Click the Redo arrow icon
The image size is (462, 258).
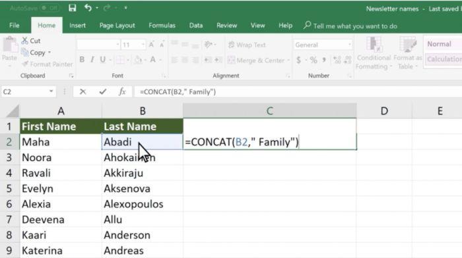107,8
